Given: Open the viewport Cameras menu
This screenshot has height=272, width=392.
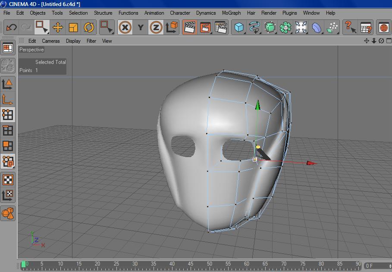Looking at the screenshot, I should 51,41.
